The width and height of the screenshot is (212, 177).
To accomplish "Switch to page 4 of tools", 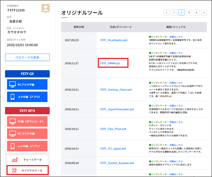I will pyautogui.click(x=196, y=12).
